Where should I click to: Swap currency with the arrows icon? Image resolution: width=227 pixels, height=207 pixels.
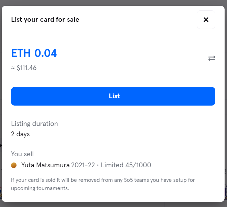pyautogui.click(x=212, y=58)
